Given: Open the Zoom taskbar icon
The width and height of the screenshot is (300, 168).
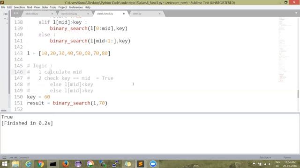Looking at the screenshot, I should point(153,164).
